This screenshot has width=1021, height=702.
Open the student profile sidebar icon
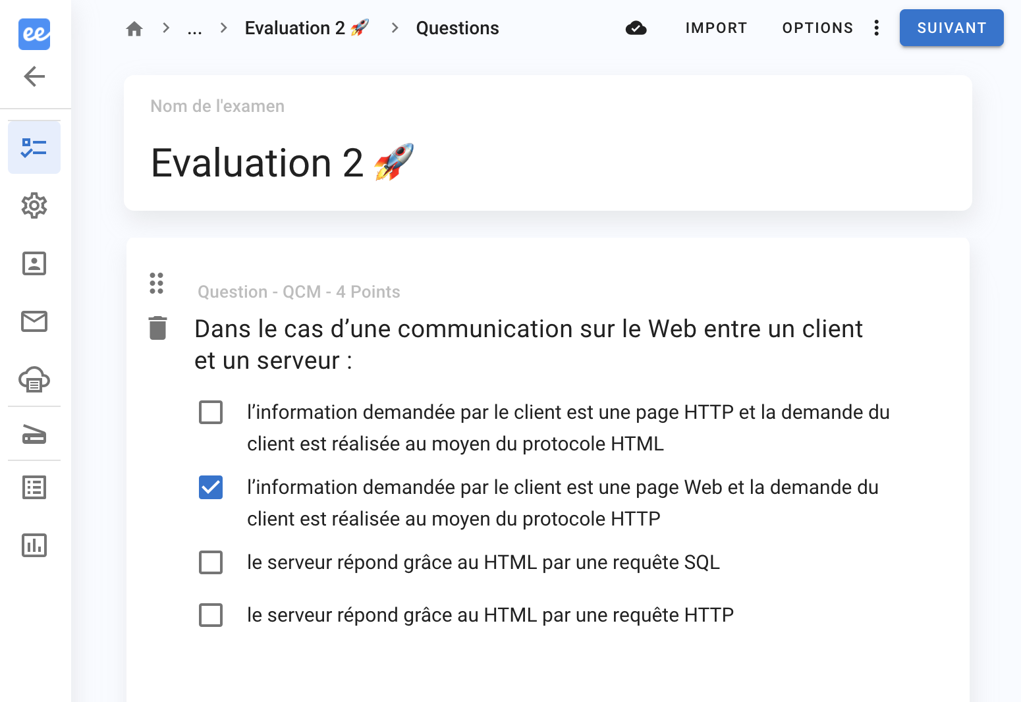pyautogui.click(x=34, y=263)
